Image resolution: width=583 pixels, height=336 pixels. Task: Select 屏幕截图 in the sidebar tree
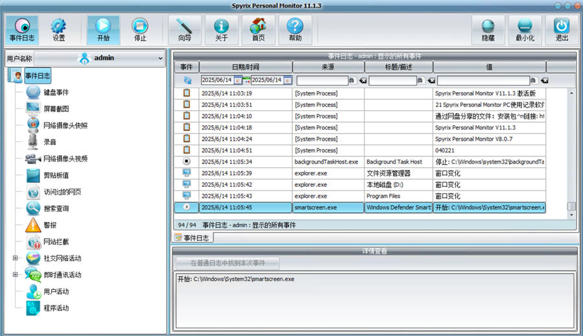pos(56,109)
